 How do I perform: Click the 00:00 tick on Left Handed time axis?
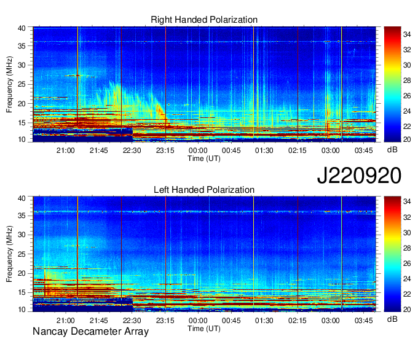[x=198, y=321]
